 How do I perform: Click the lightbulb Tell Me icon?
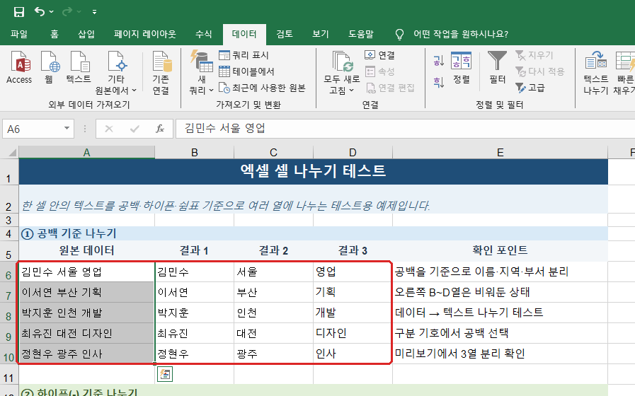[399, 35]
